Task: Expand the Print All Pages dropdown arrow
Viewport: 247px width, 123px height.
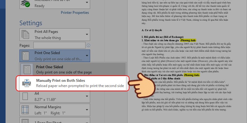Action: coord(87,35)
